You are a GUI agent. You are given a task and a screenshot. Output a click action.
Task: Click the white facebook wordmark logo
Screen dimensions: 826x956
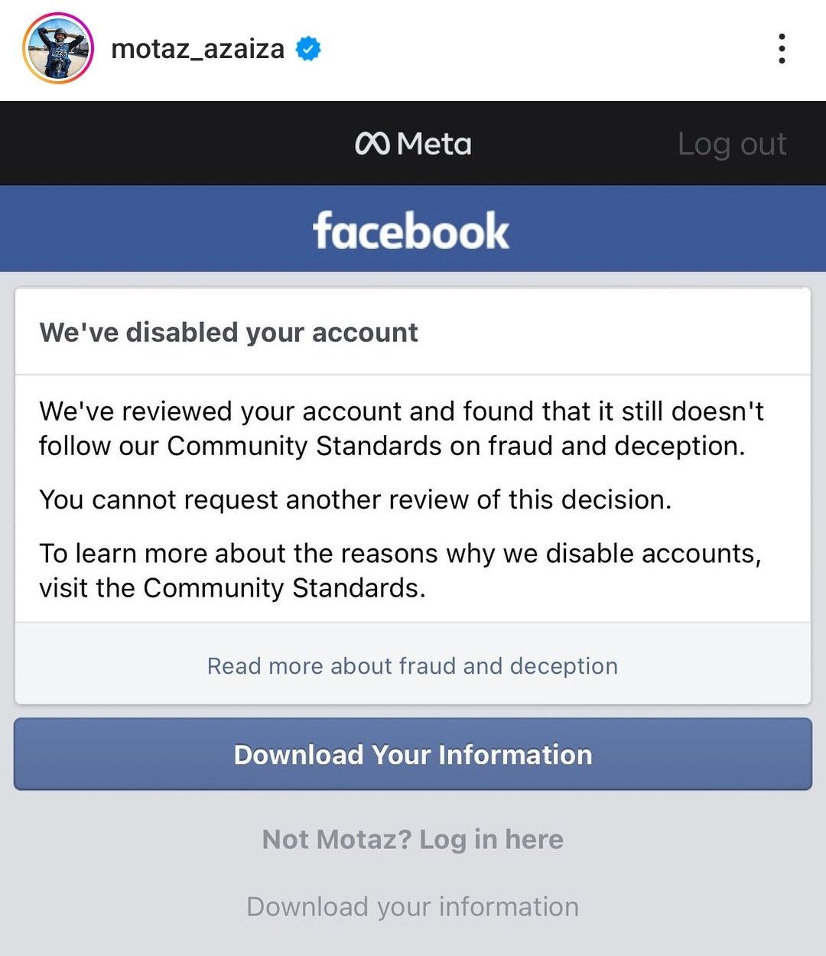coord(411,230)
